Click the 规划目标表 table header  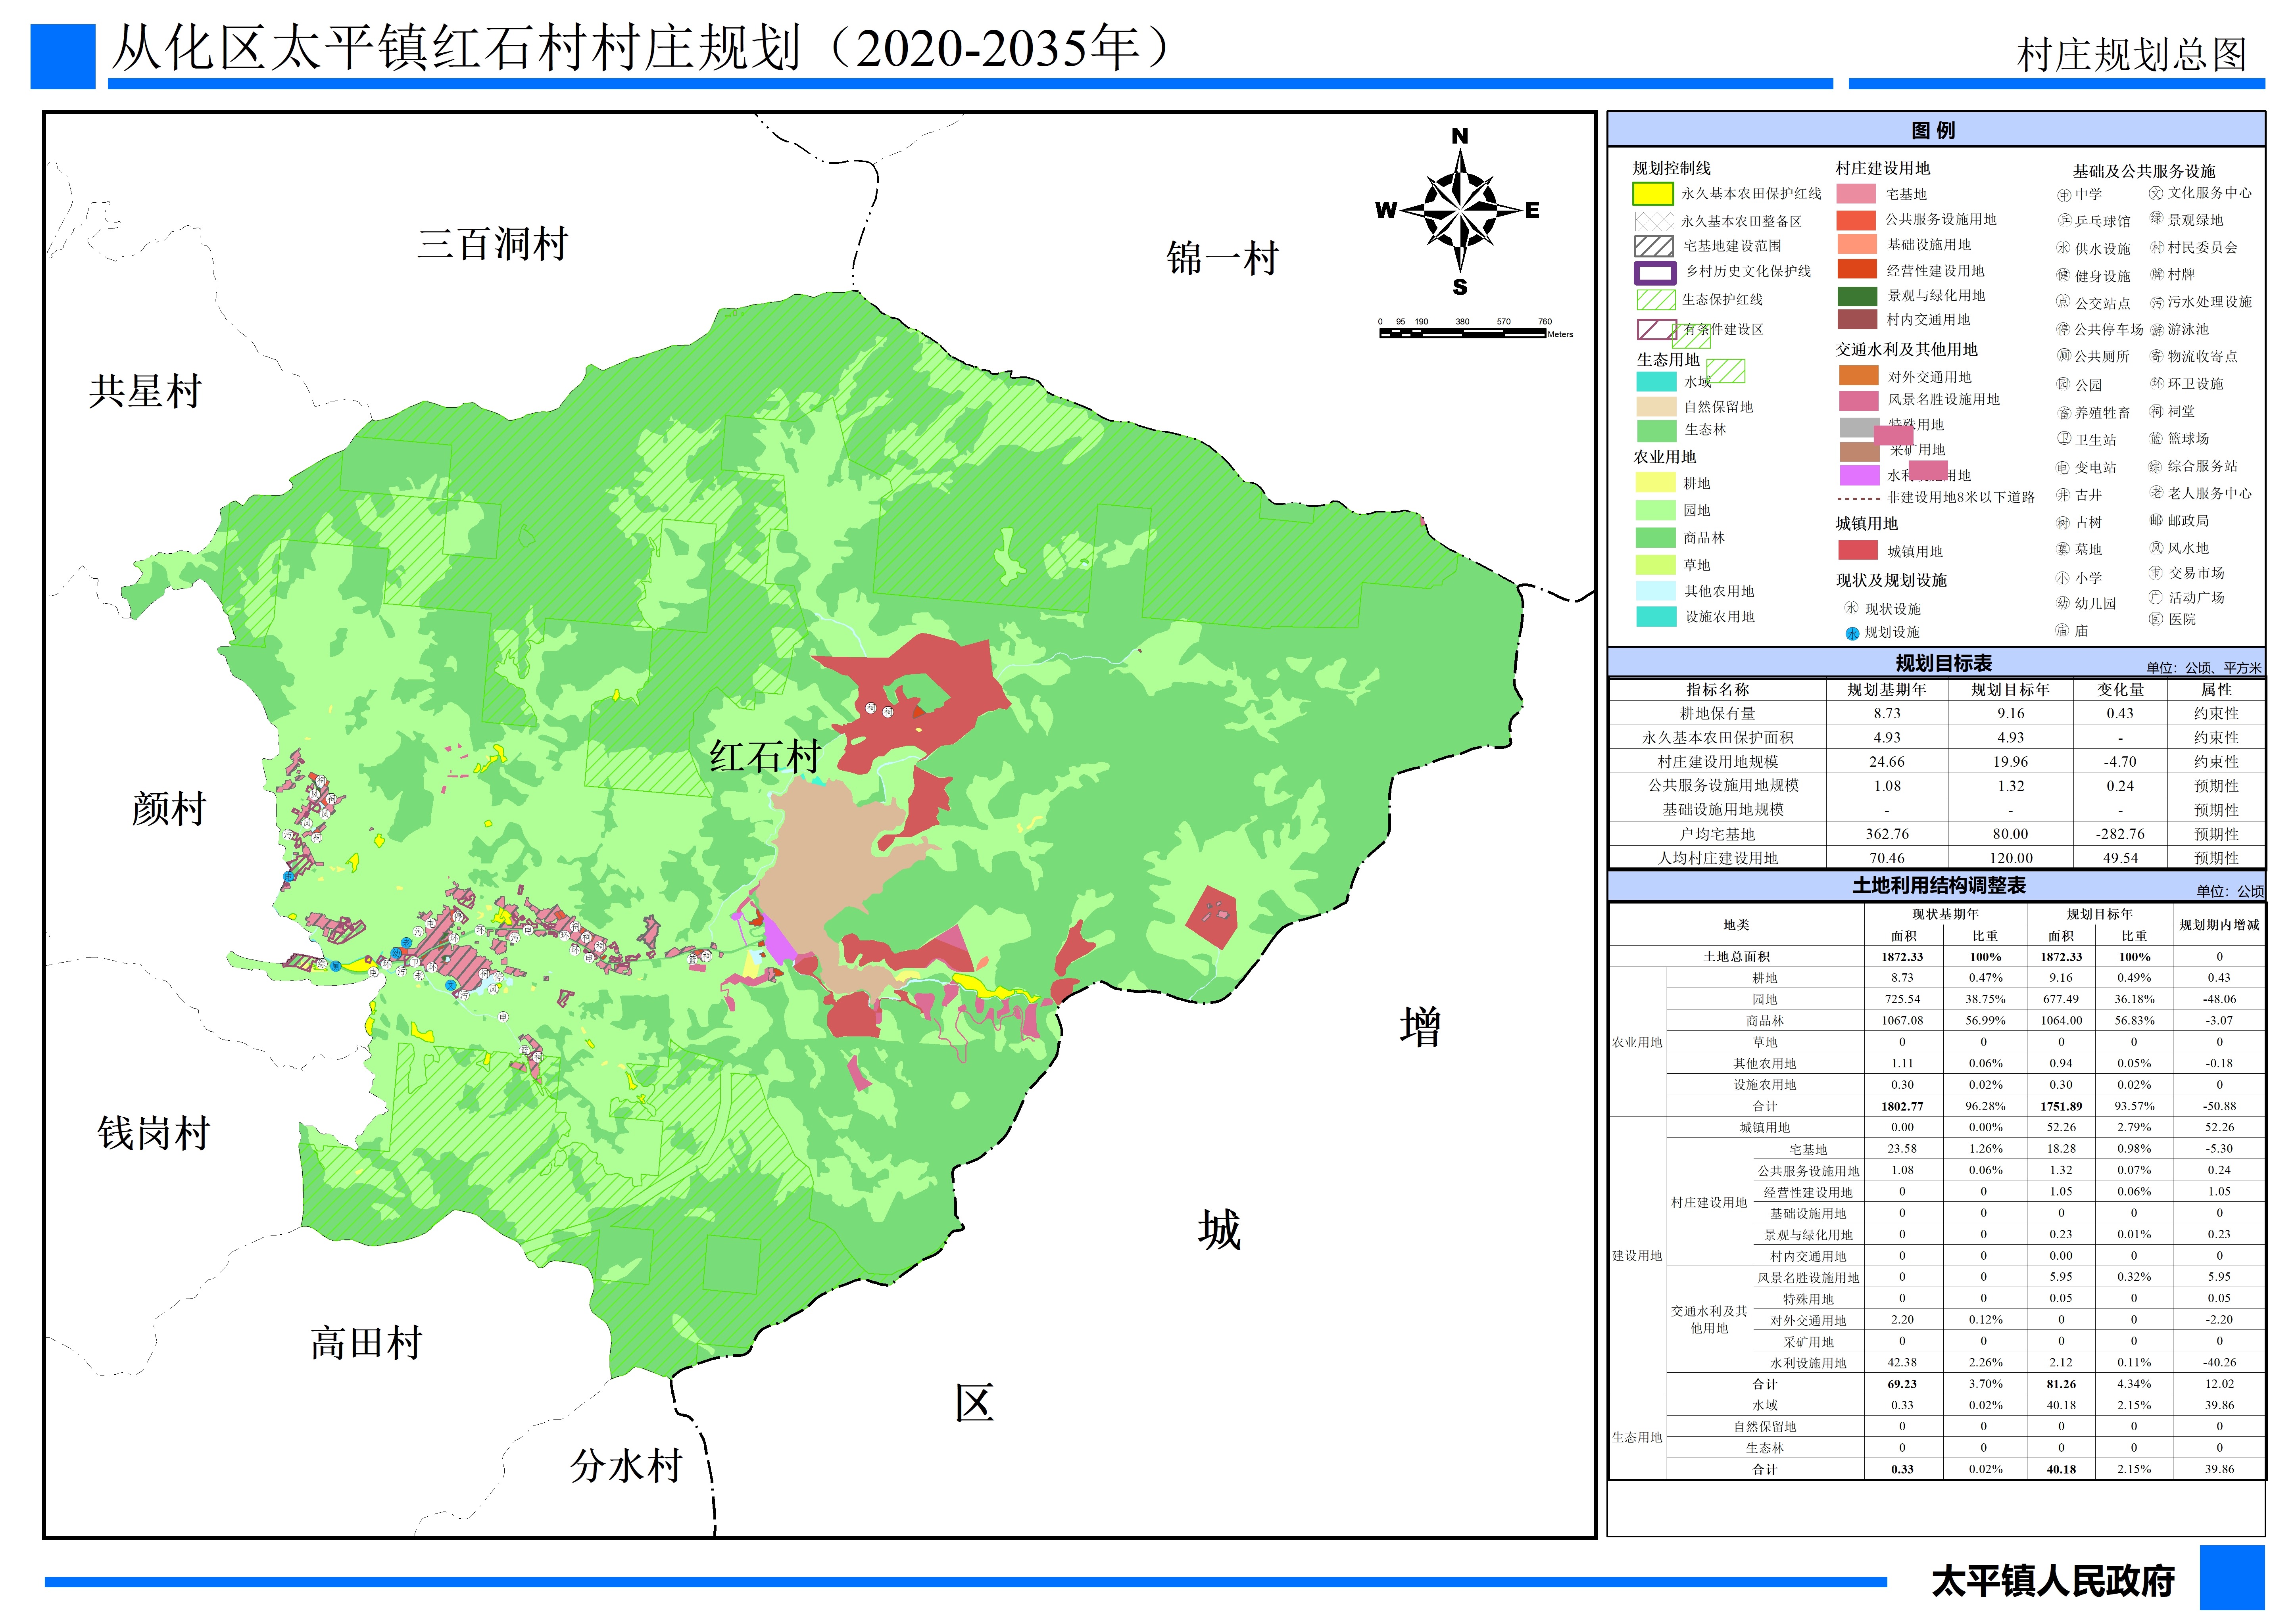pyautogui.click(x=1944, y=663)
